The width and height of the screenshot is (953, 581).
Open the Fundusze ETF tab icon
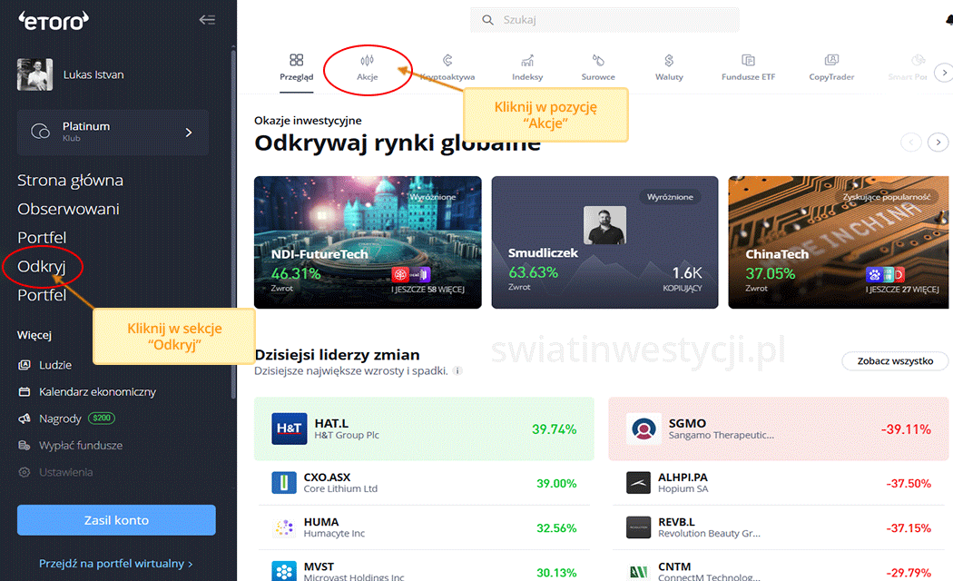748,60
